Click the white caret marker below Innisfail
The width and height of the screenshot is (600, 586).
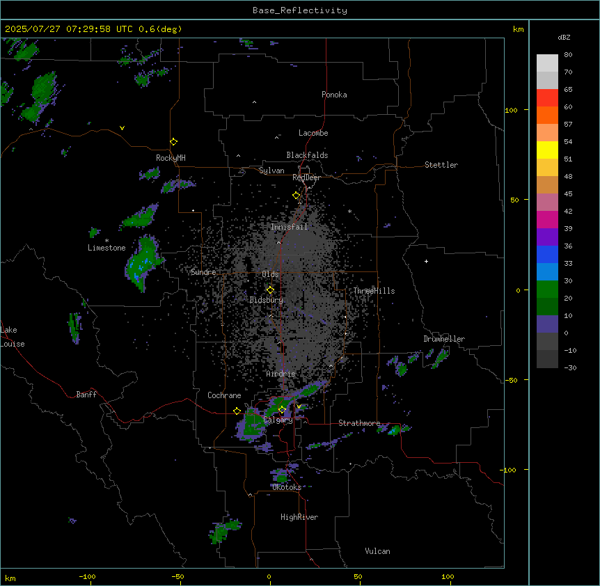278,243
